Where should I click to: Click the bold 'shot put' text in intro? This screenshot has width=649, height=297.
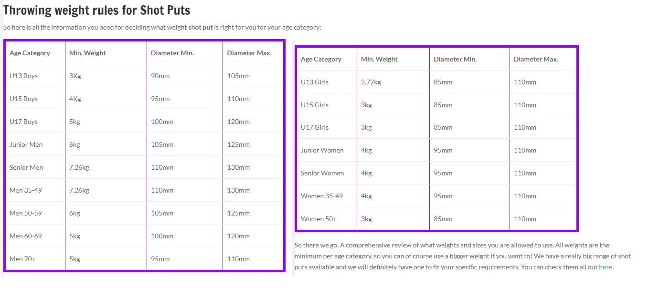200,27
